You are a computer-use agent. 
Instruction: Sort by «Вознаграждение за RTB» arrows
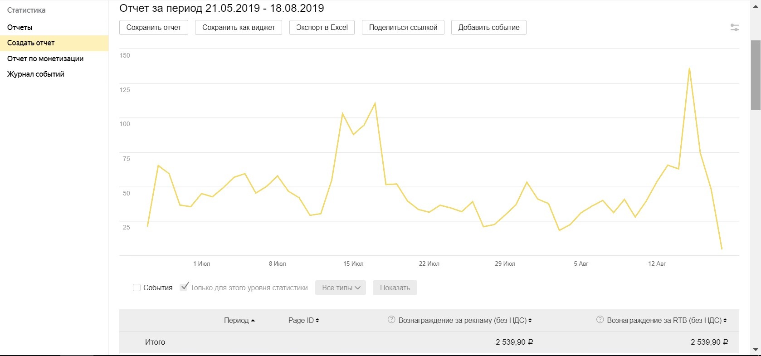(x=725, y=321)
